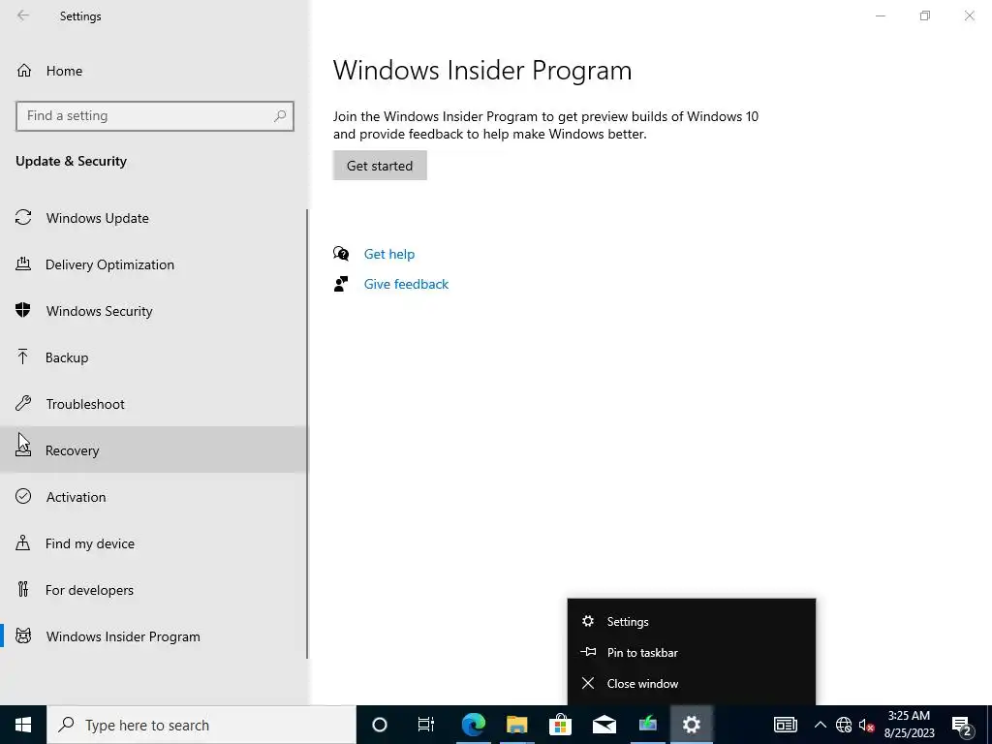Viewport: 992px width, 744px height.
Task: Open the Find my device page
Action: [154, 543]
